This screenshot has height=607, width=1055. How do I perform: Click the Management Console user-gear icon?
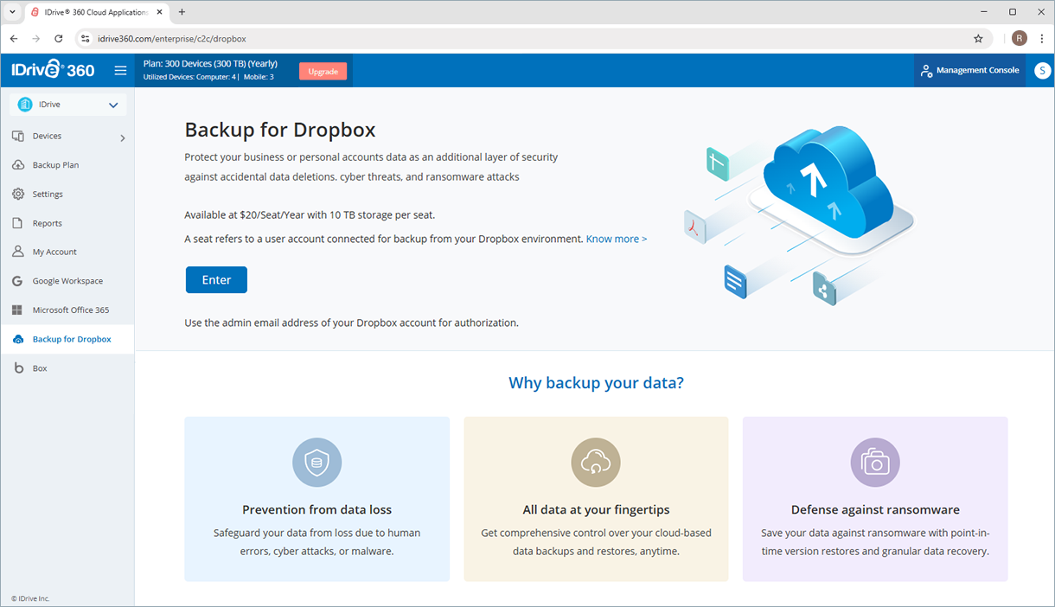(926, 71)
